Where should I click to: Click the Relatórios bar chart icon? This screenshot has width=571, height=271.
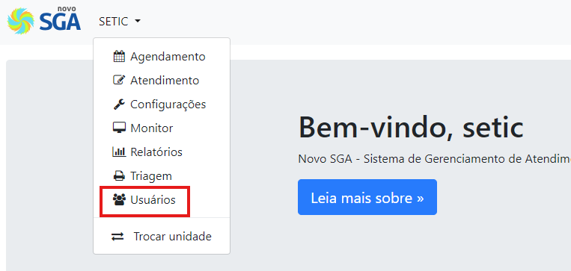tap(119, 152)
